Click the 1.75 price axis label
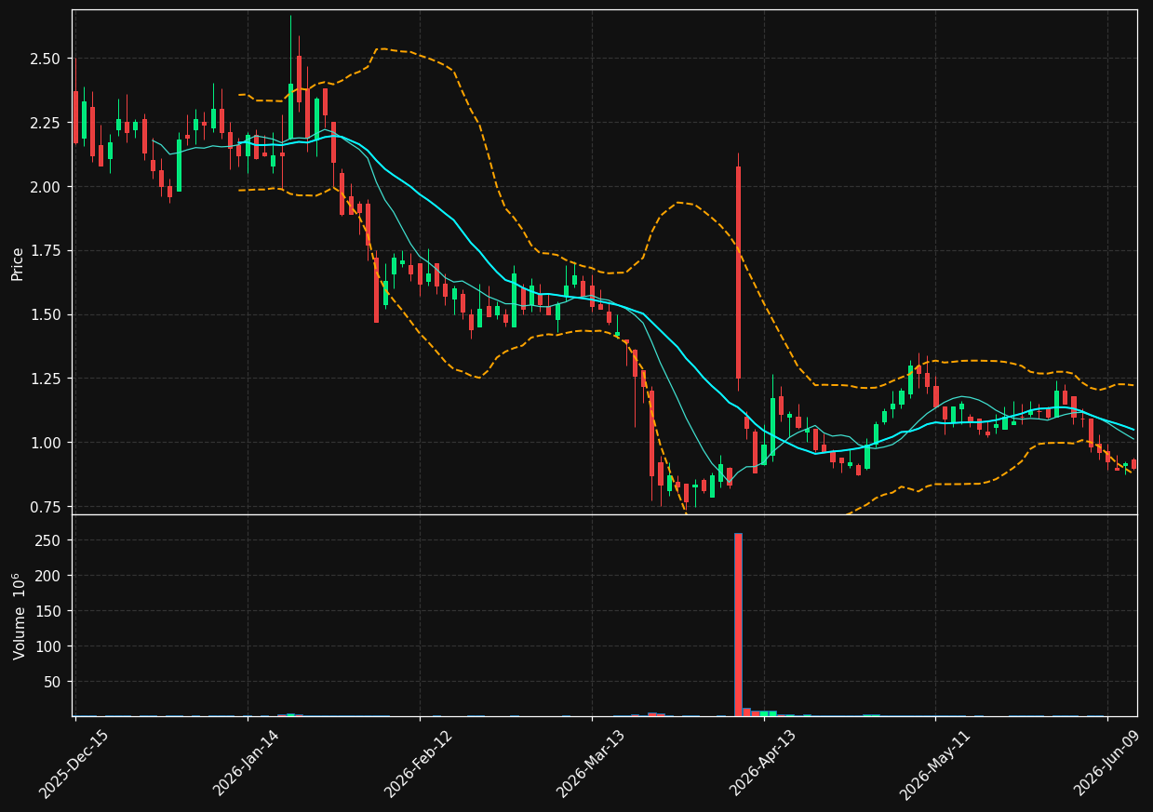 [46, 251]
